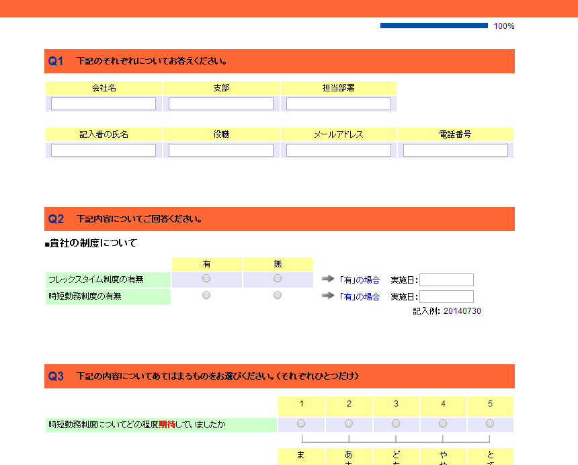This screenshot has width=578, height=465.
Task: Click the 支部 input box
Action: click(221, 104)
